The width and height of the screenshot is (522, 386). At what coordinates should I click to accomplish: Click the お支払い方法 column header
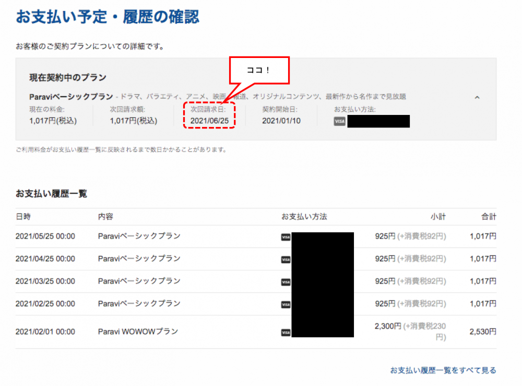[x=304, y=217]
